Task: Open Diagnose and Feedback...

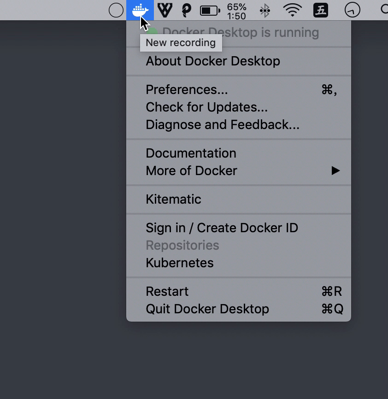Action: [239, 125]
